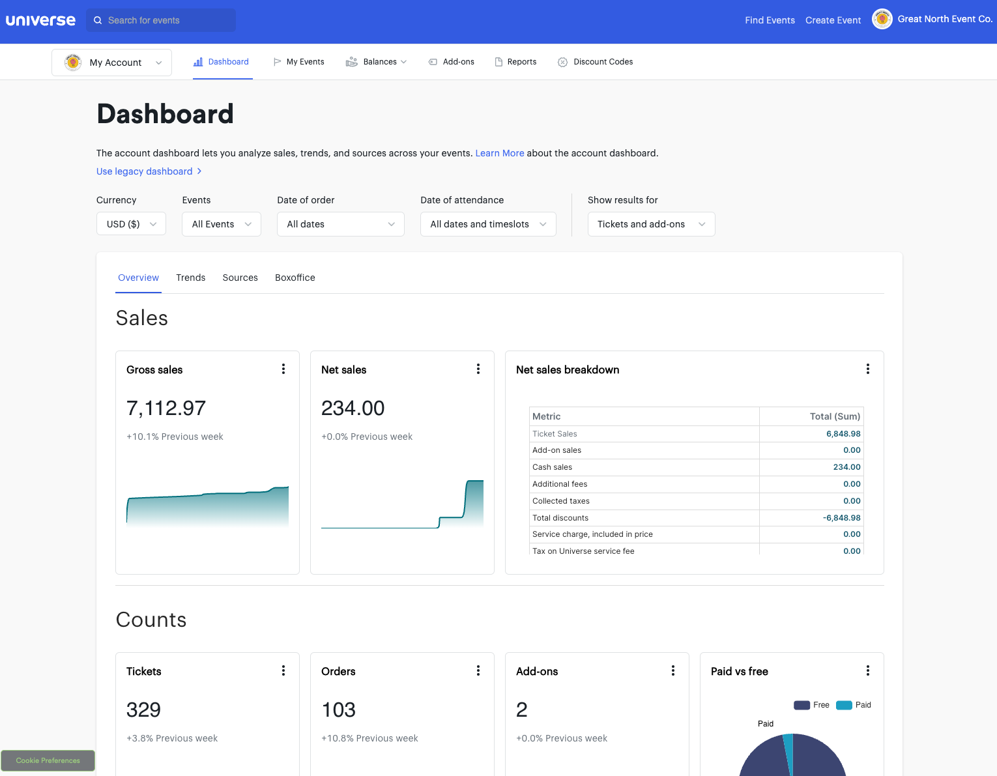997x776 pixels.
Task: Toggle Free series in chart legend
Action: (x=812, y=705)
